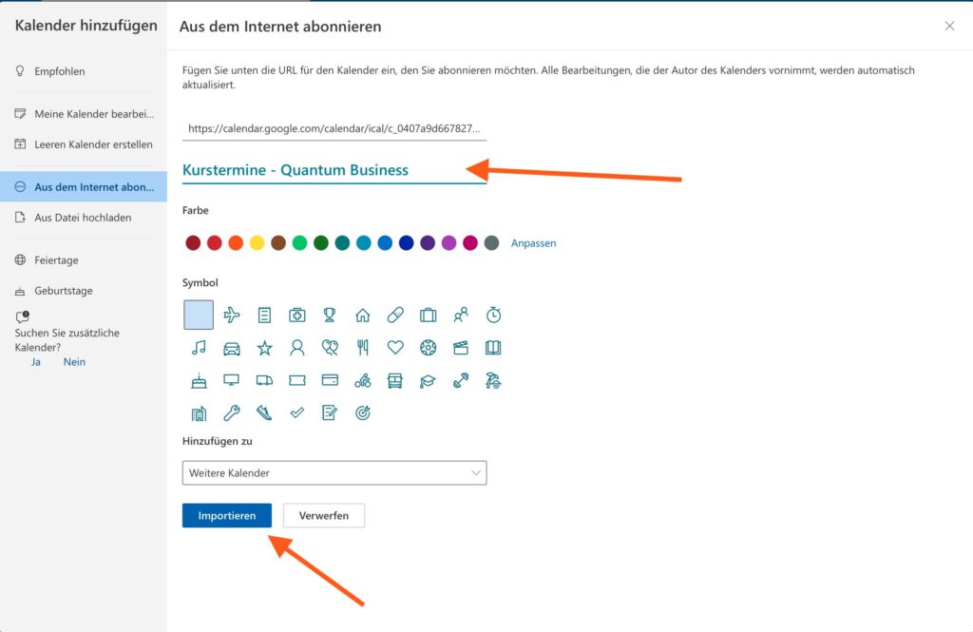This screenshot has width=973, height=632.
Task: Answer 'Nein' to additional calendars question
Action: [74, 362]
